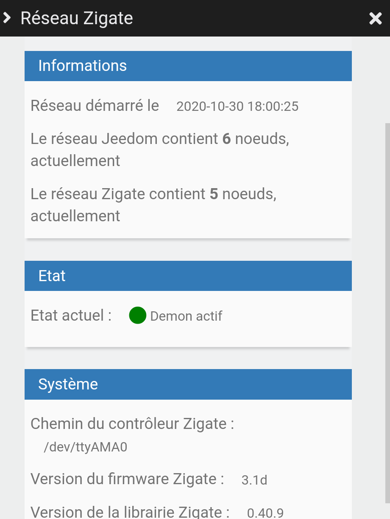Click the "Version du firmware Zigate" label
The image size is (390, 519).
tap(127, 479)
